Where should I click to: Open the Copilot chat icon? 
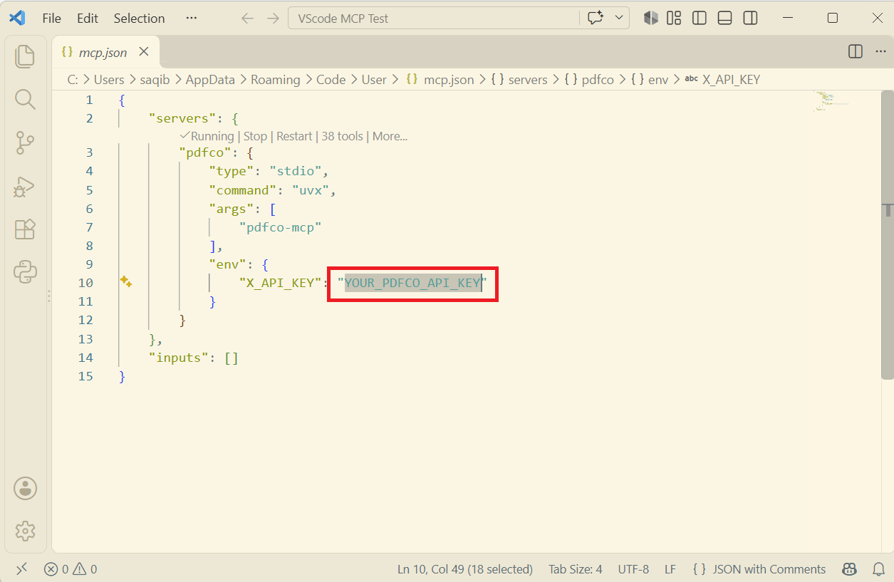pyautogui.click(x=596, y=19)
